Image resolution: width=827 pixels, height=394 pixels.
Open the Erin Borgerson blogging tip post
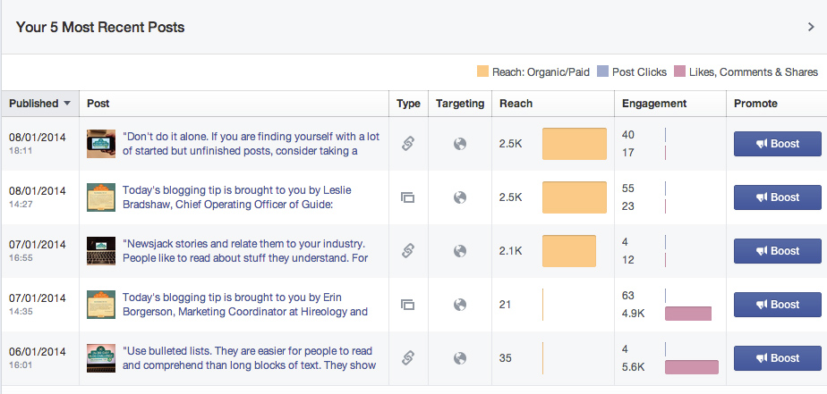click(x=244, y=305)
